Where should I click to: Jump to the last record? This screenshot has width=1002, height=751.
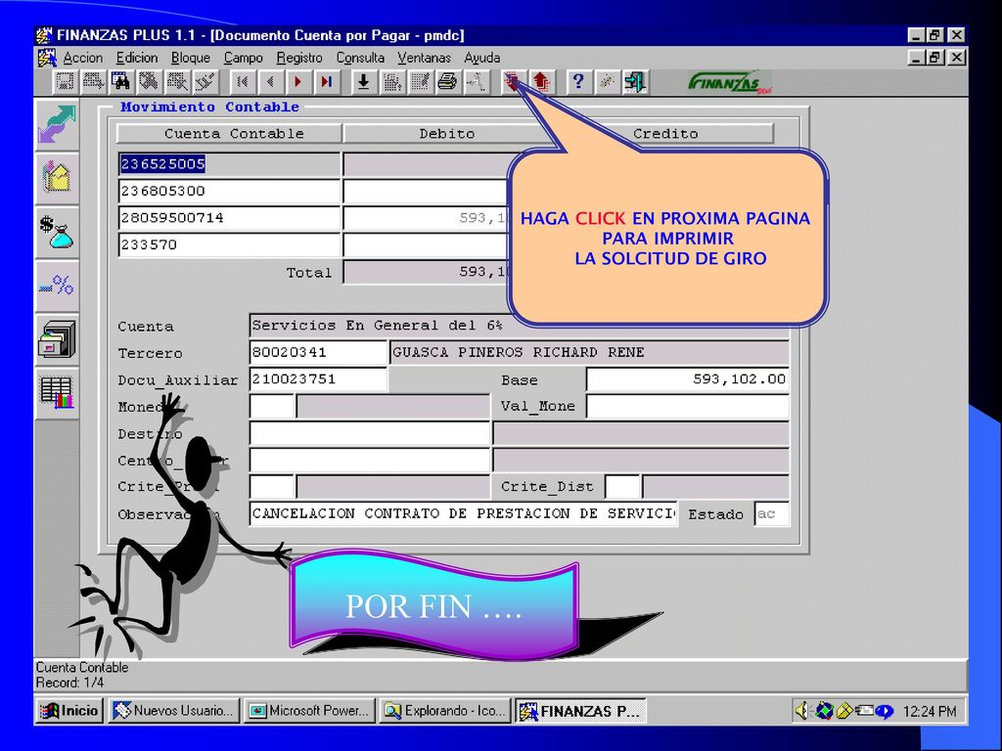pyautogui.click(x=327, y=82)
